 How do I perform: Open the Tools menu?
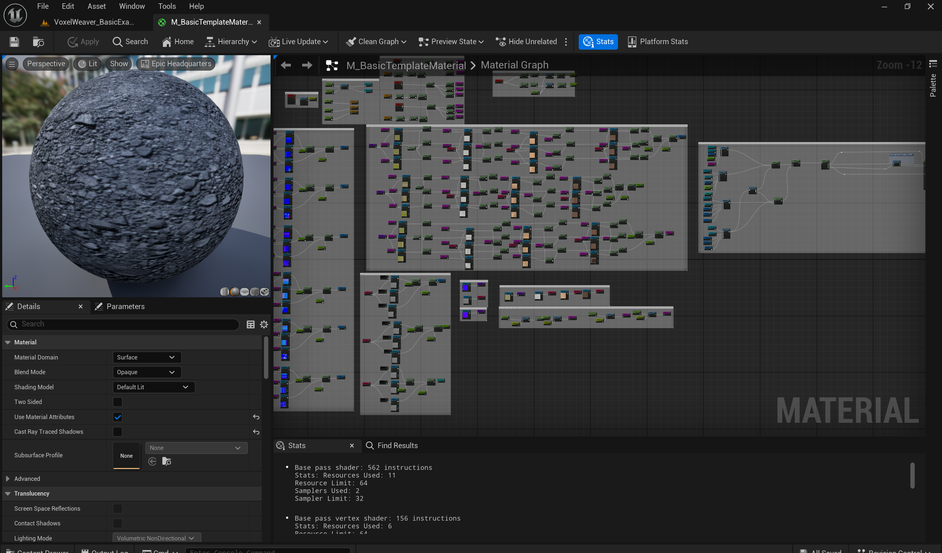[167, 6]
